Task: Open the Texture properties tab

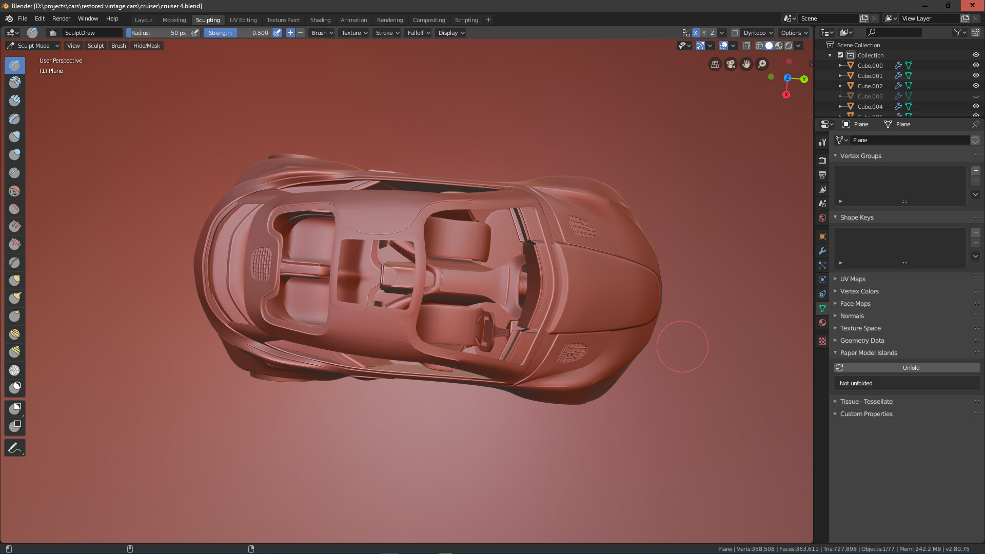Action: pos(822,341)
